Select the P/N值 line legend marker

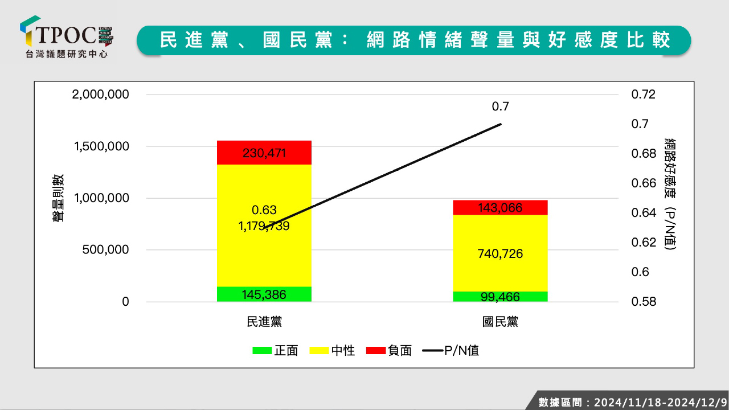(x=432, y=351)
